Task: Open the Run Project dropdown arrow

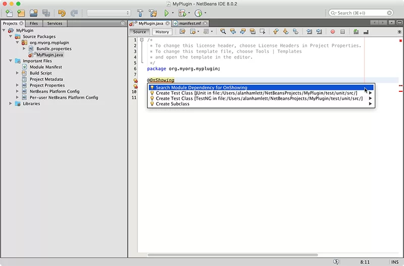Action: coord(173,13)
